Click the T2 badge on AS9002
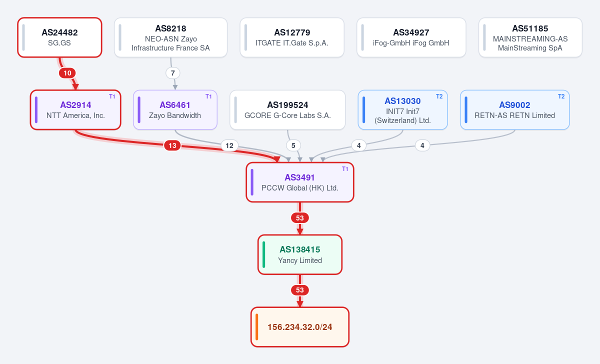Image resolution: width=600 pixels, height=364 pixels. pos(561,96)
